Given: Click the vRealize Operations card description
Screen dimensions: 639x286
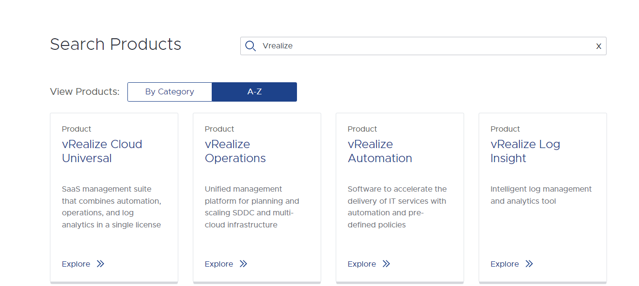Looking at the screenshot, I should [252, 207].
